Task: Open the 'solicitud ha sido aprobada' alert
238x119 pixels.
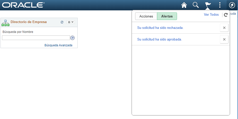Action: tap(160, 39)
